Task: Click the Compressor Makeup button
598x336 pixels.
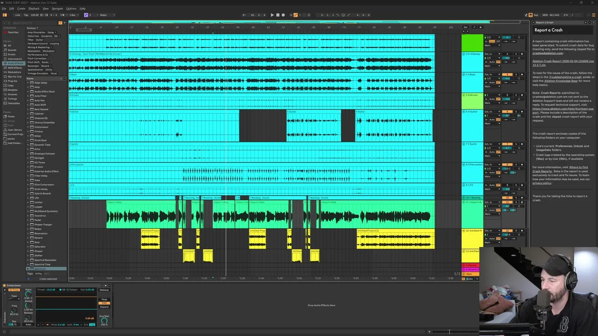Action: click(x=104, y=290)
